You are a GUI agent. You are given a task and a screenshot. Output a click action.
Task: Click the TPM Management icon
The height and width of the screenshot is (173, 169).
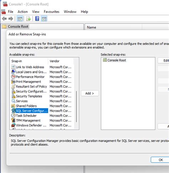[x=13, y=120]
